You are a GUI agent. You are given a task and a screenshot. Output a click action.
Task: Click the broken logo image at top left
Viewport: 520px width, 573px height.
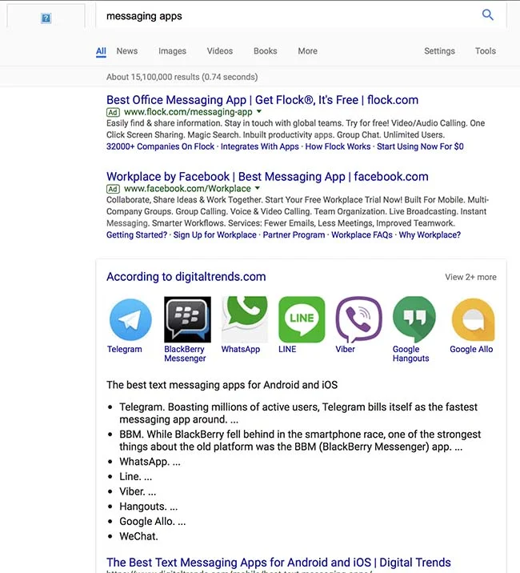[46, 18]
